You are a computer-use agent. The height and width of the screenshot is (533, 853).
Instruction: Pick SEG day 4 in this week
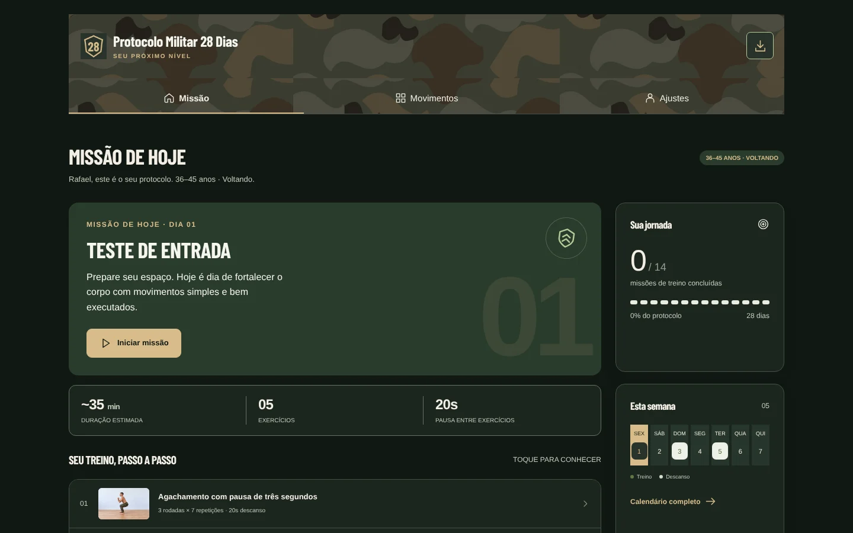[x=700, y=445]
